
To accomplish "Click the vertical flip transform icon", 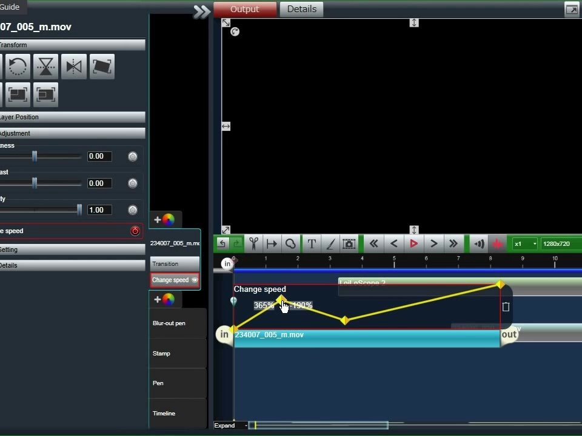I will coord(45,67).
